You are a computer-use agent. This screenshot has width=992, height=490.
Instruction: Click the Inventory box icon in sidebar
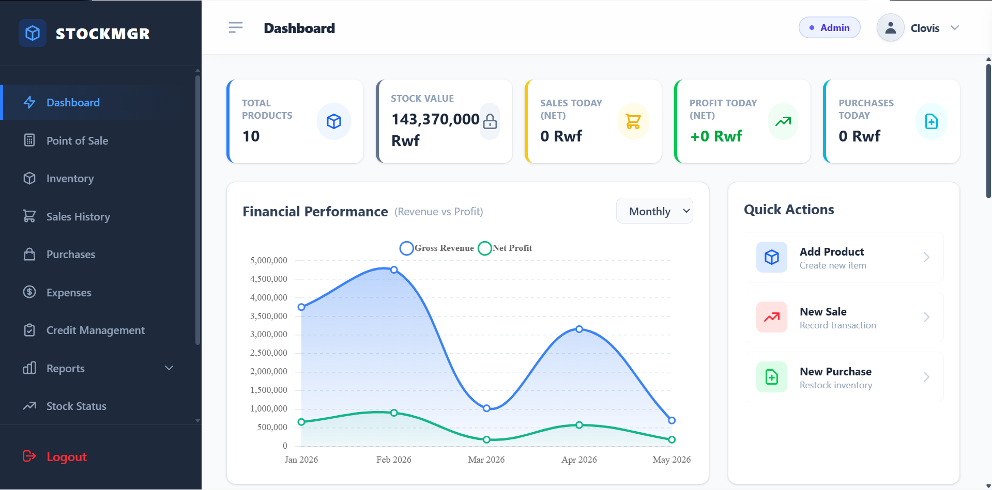[29, 178]
